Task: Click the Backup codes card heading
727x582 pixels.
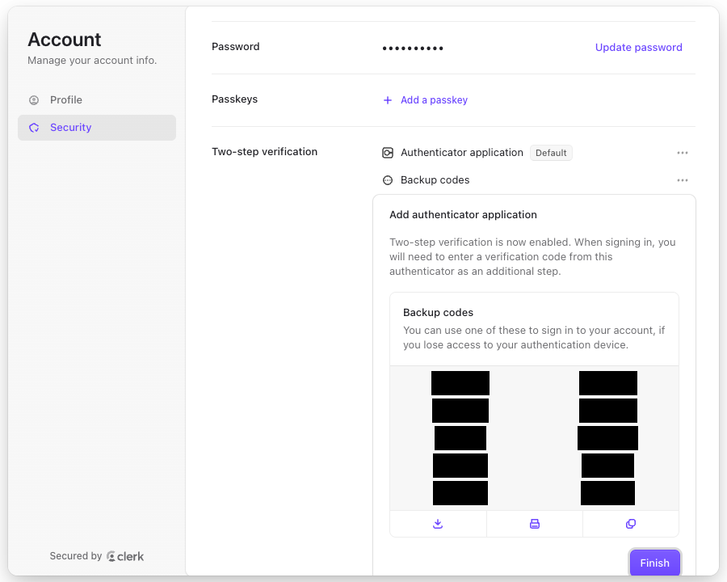Action: [438, 312]
